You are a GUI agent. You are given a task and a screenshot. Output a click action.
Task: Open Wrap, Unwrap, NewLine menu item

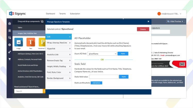pyautogui.click(x=59, y=43)
